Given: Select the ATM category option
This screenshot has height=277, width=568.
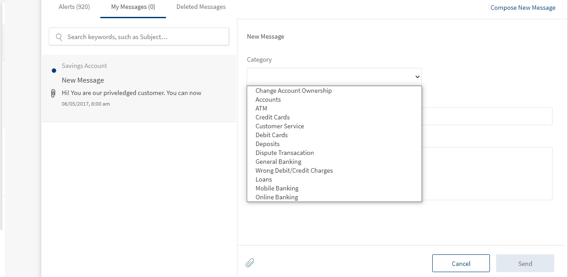Looking at the screenshot, I should [261, 108].
